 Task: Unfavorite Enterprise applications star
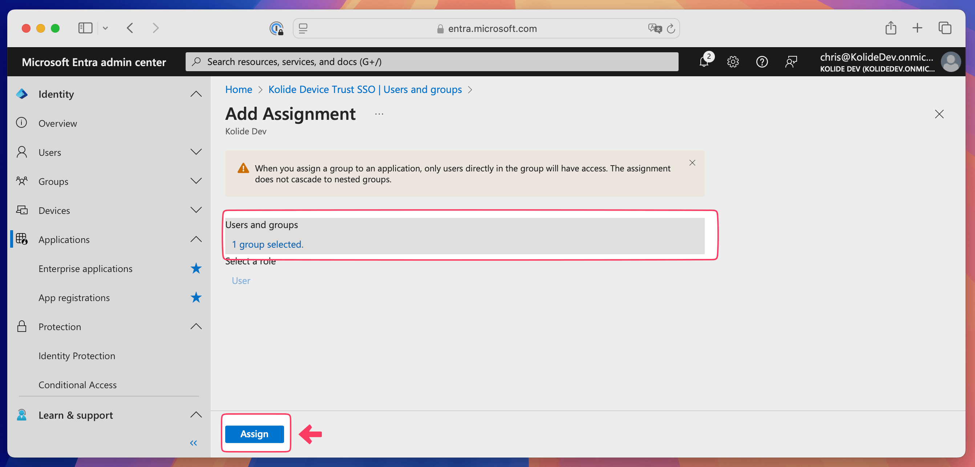click(x=196, y=268)
